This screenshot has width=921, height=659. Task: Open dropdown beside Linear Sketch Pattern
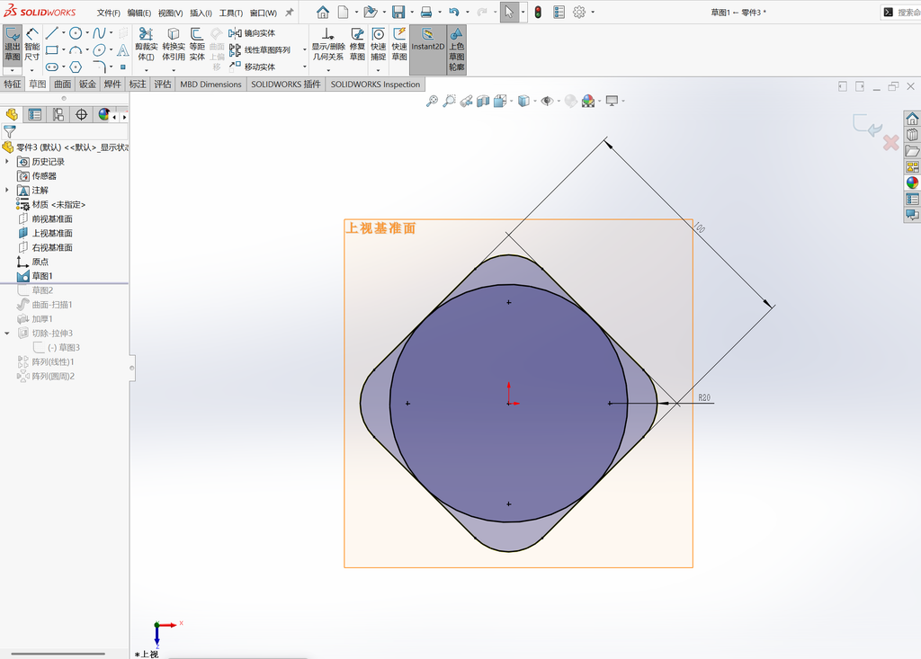[x=304, y=50]
